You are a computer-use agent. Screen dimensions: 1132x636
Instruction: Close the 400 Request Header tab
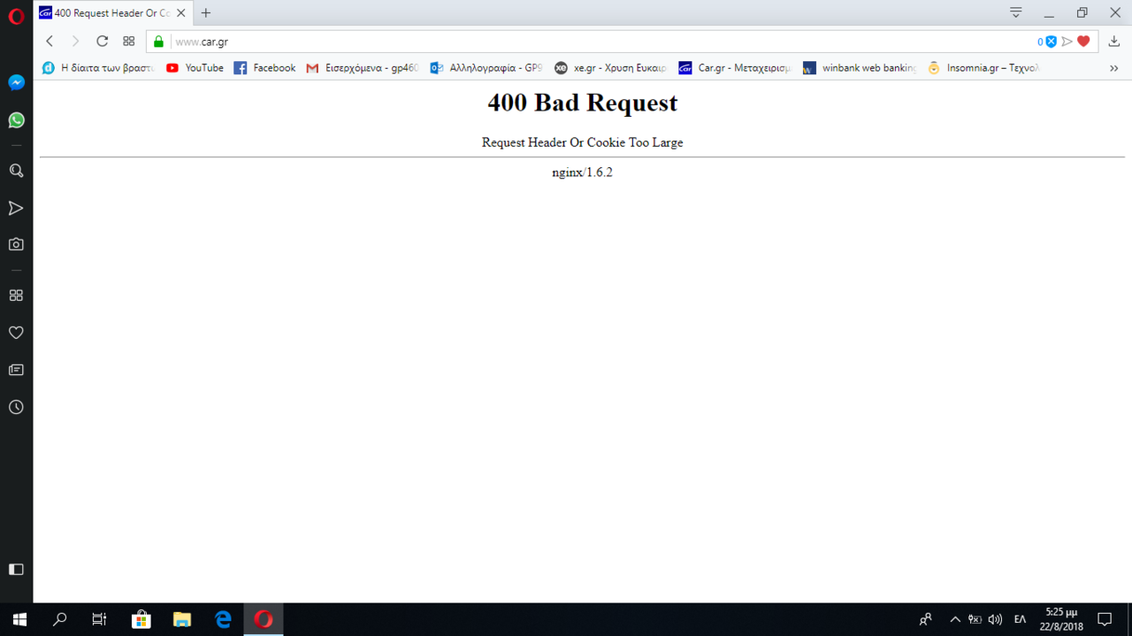click(x=180, y=13)
